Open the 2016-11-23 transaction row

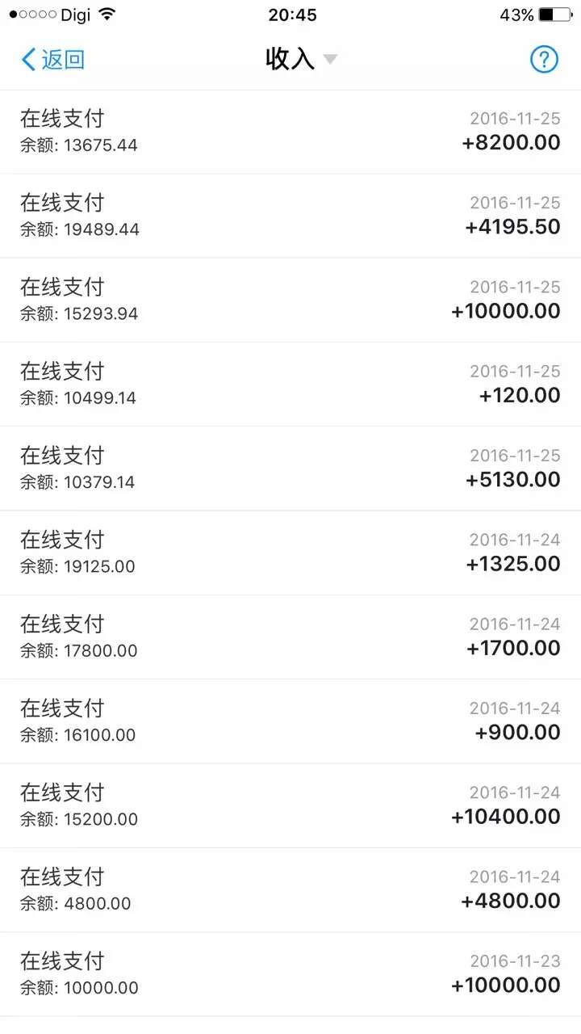(290, 973)
